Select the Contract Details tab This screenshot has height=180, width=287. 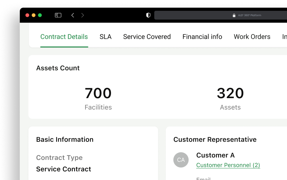click(x=64, y=37)
